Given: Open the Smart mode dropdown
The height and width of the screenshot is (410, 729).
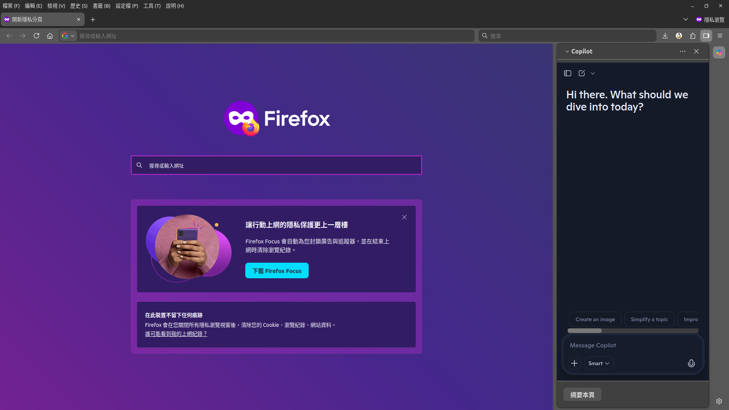Looking at the screenshot, I should [x=599, y=363].
